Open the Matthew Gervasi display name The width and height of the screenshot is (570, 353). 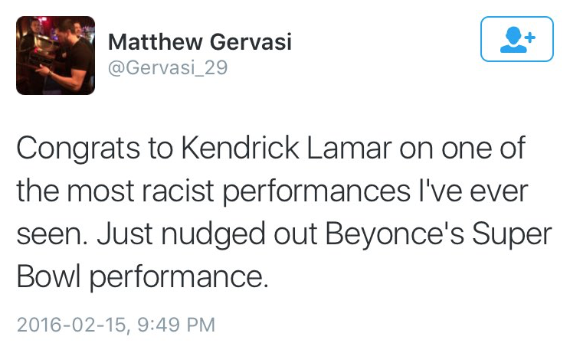tap(199, 42)
